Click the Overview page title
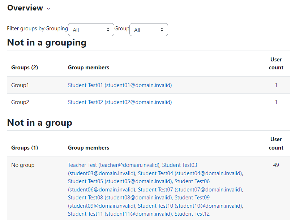Viewport: 300px width, 220px height. click(x=25, y=8)
